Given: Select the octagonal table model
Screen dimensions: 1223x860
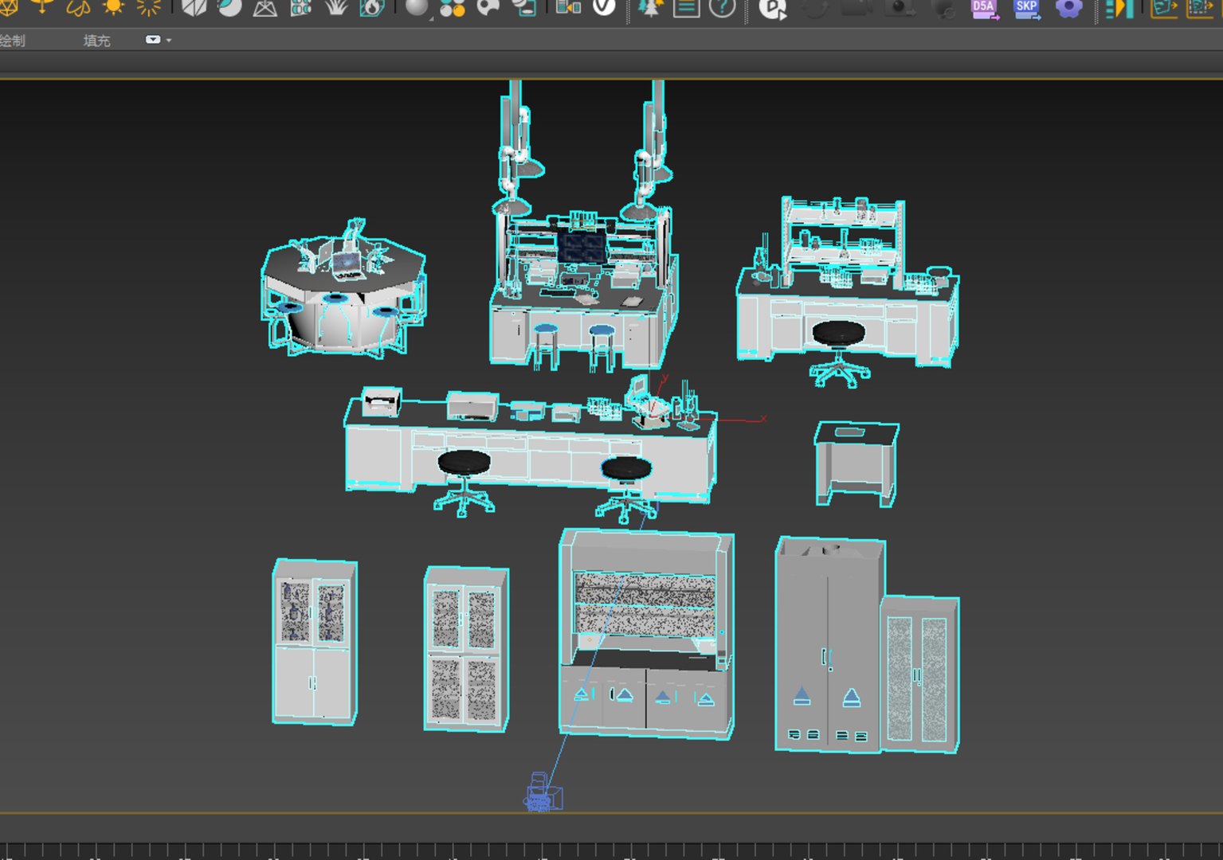Looking at the screenshot, I should [x=343, y=289].
